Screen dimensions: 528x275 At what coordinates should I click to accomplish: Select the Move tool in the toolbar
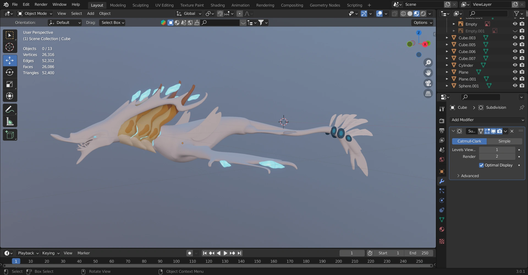point(10,60)
